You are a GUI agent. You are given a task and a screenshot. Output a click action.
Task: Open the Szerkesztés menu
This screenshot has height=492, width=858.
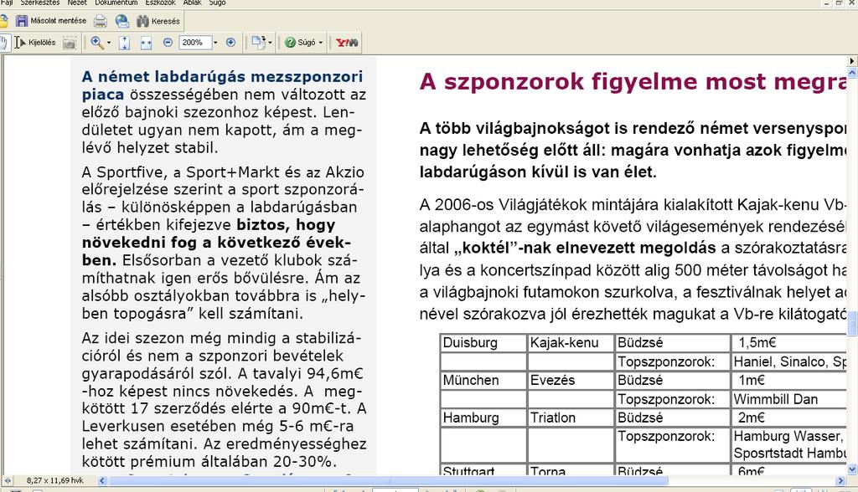(x=40, y=3)
